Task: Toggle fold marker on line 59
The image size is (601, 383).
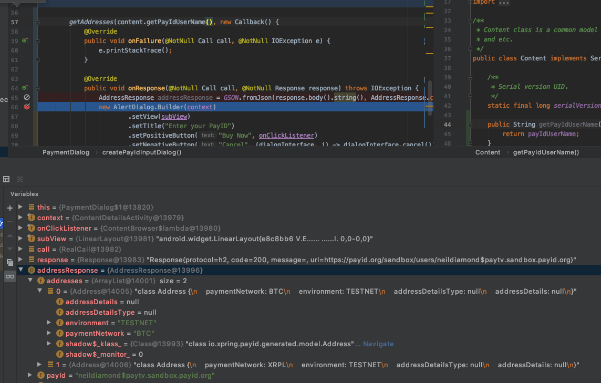Action: tap(38, 41)
